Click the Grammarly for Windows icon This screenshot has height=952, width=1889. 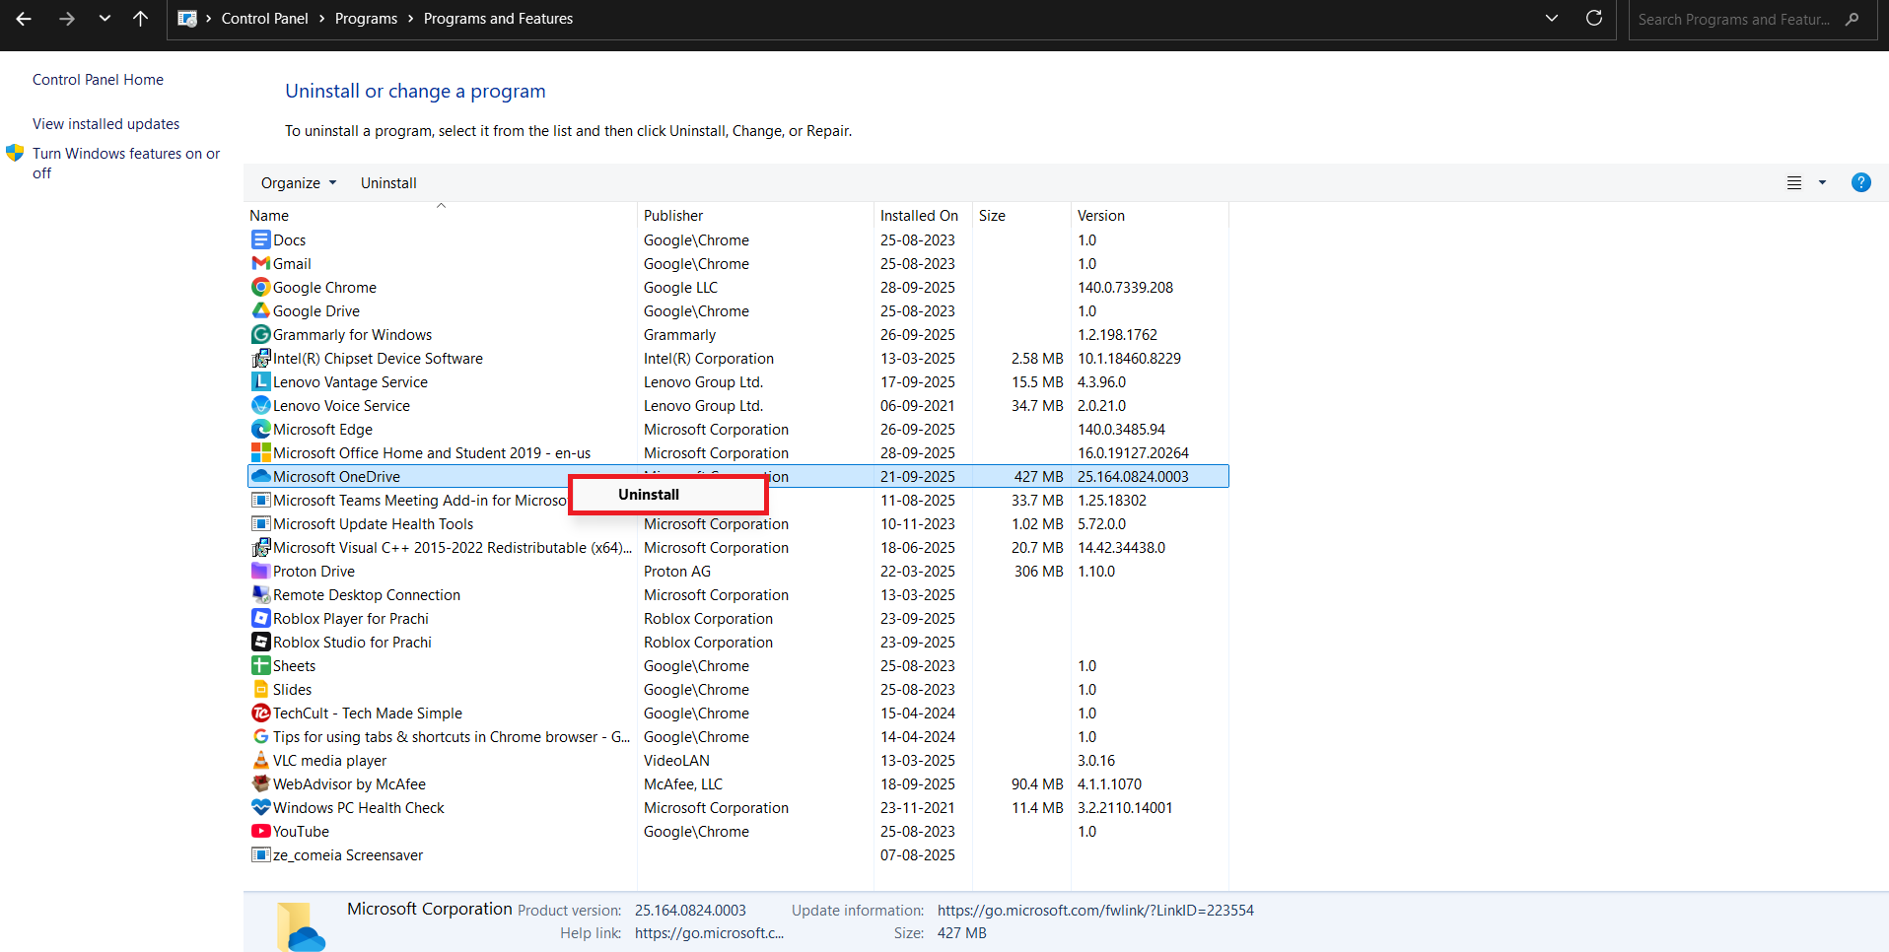point(260,334)
